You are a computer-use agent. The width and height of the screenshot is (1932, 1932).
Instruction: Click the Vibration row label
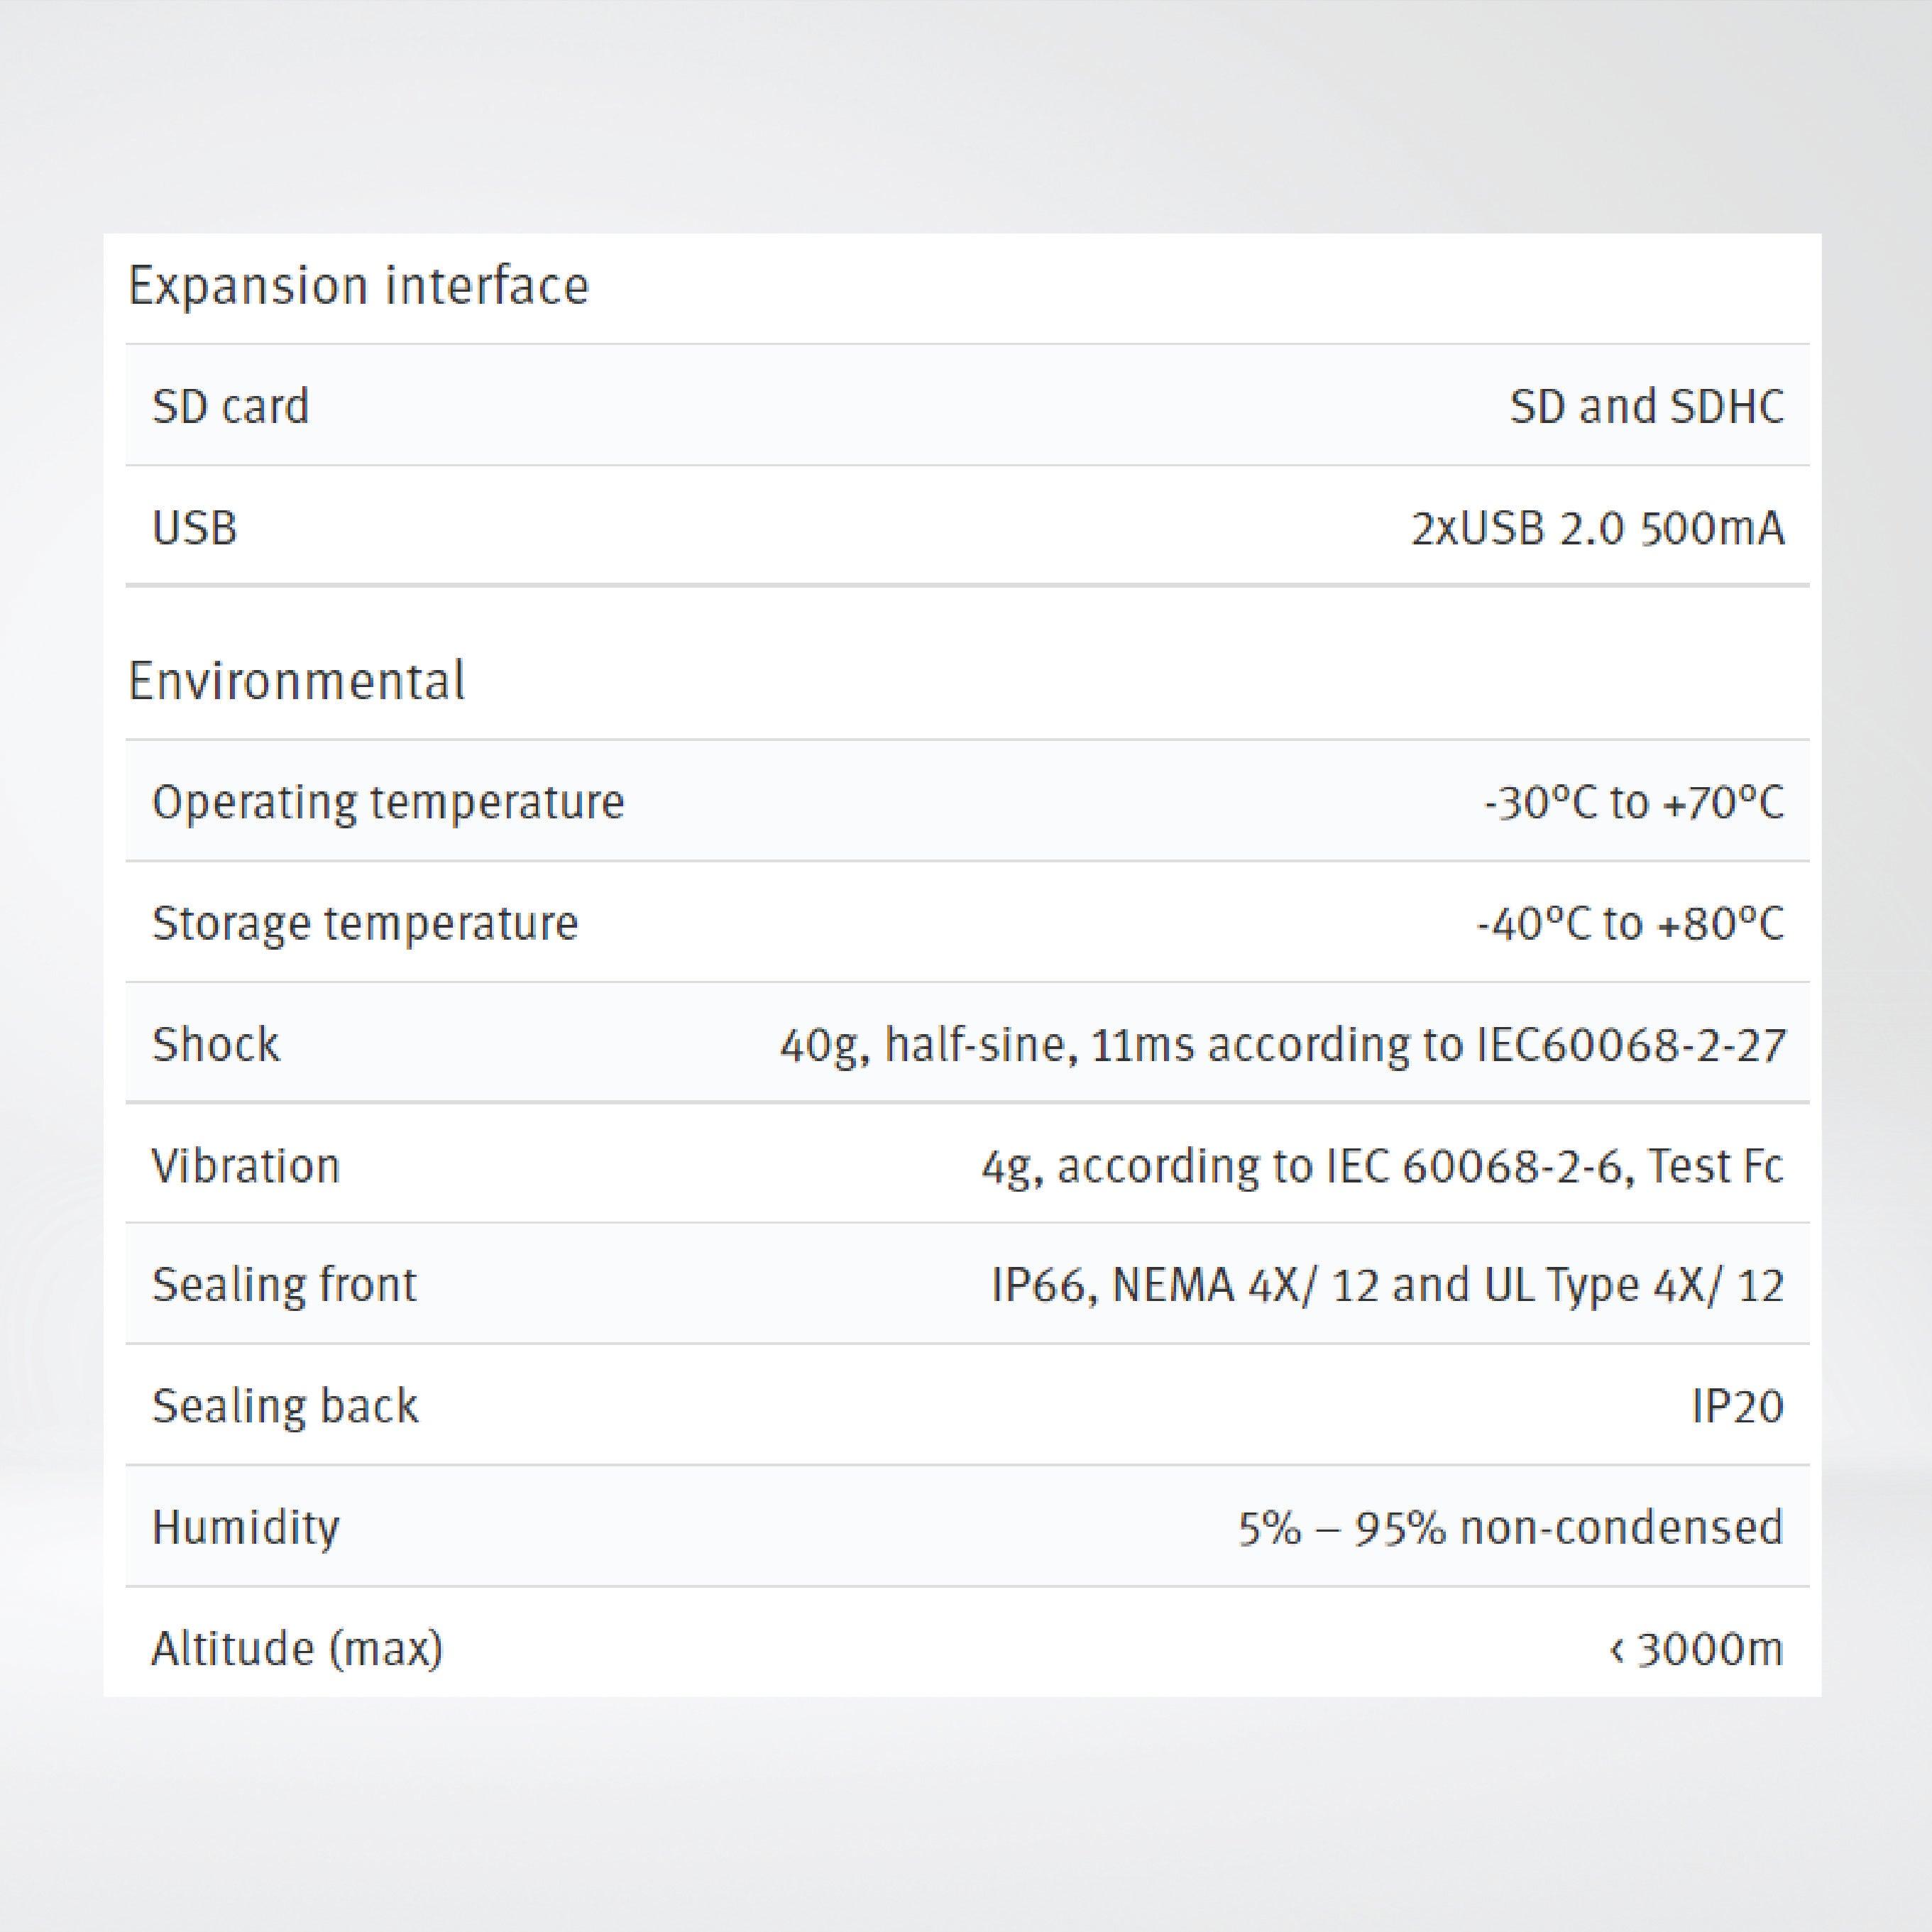246,1166
